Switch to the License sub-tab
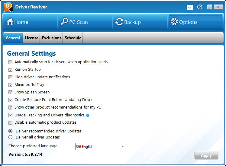Viewport: 226px width, 166px height. click(31, 38)
